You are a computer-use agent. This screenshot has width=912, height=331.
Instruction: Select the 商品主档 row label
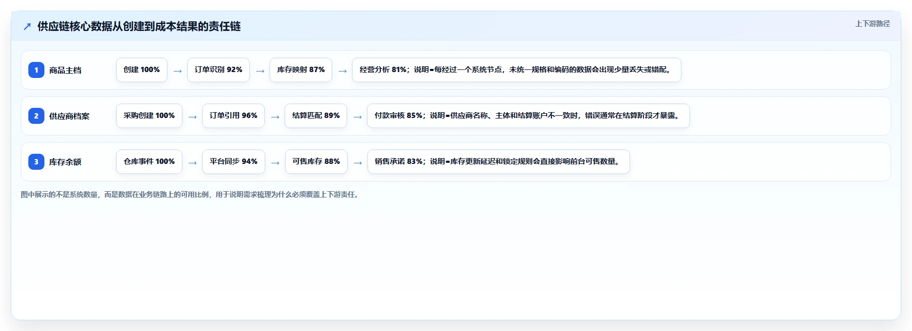tap(65, 70)
